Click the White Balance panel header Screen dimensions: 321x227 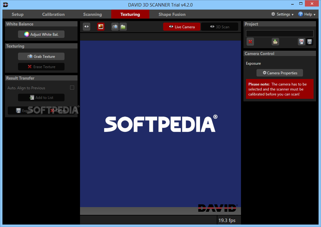(x=41, y=24)
